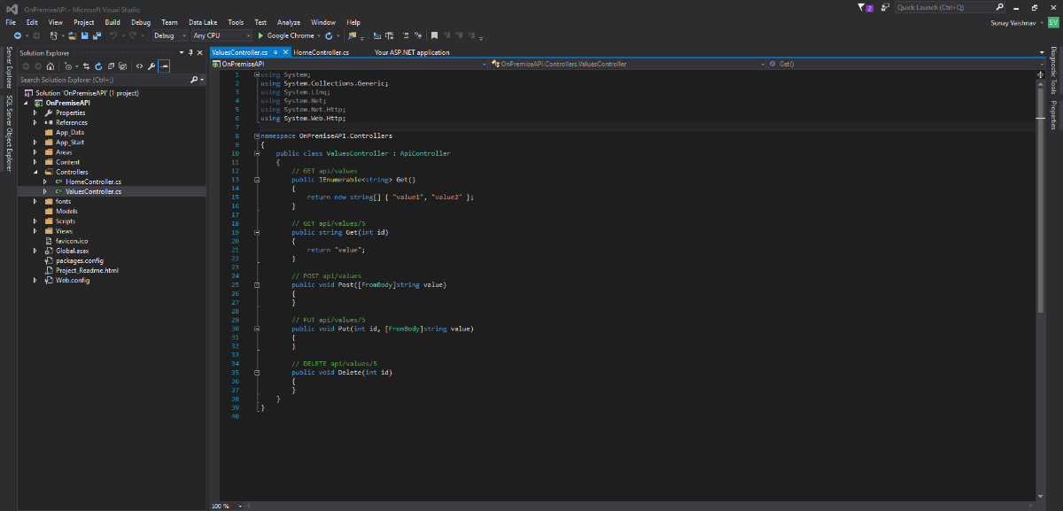Click the View Code icon in Solution Explorer
The height and width of the screenshot is (511, 1063).
(139, 66)
